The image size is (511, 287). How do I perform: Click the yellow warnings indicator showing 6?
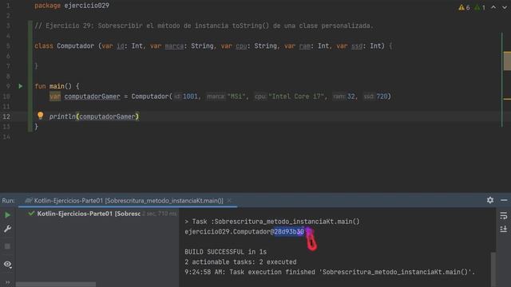click(x=464, y=7)
